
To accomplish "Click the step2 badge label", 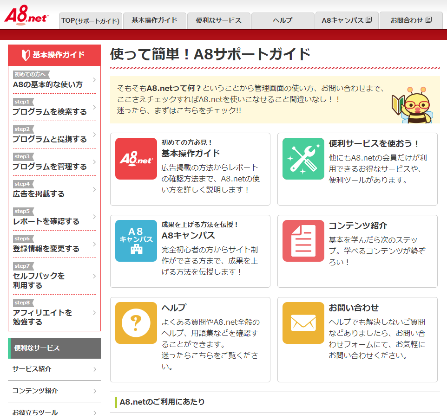I will pyautogui.click(x=23, y=129).
